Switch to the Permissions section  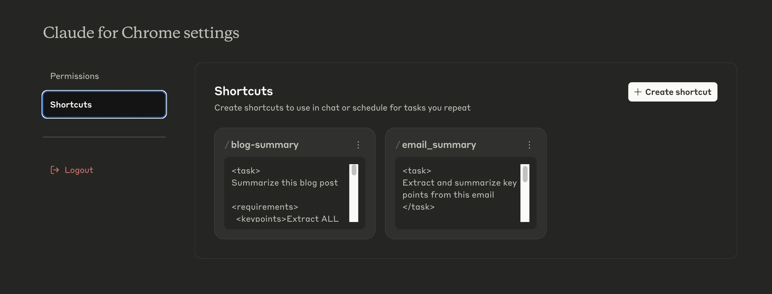[74, 76]
